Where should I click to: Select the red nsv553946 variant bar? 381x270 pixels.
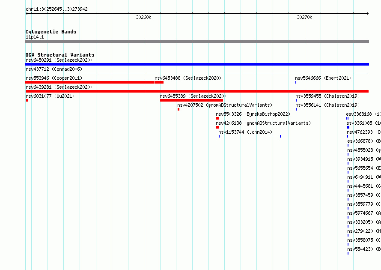(x=90, y=82)
